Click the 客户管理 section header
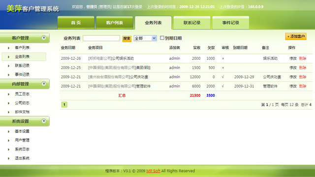The width and height of the screenshot is (315, 177). pos(25,38)
